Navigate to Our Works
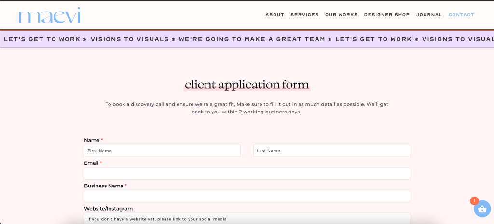Image resolution: width=494 pixels, height=224 pixels. coord(341,15)
